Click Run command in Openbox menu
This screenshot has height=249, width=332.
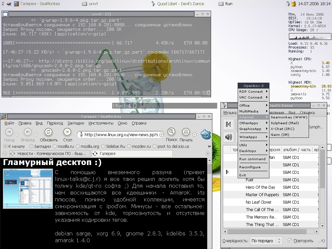pos(252,159)
